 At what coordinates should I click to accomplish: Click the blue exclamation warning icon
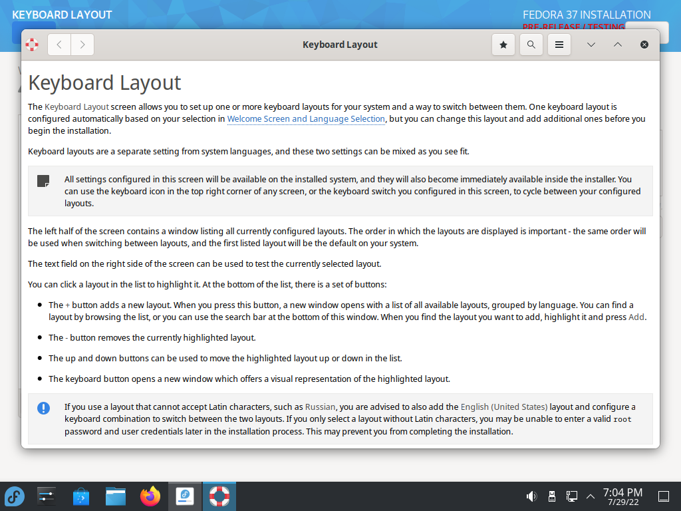coord(43,408)
